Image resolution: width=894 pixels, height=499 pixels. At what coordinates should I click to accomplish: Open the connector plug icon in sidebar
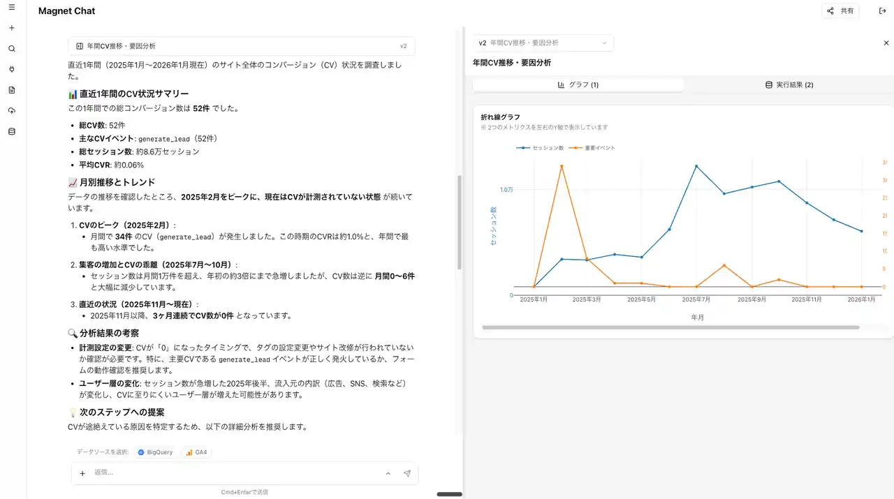pyautogui.click(x=11, y=69)
